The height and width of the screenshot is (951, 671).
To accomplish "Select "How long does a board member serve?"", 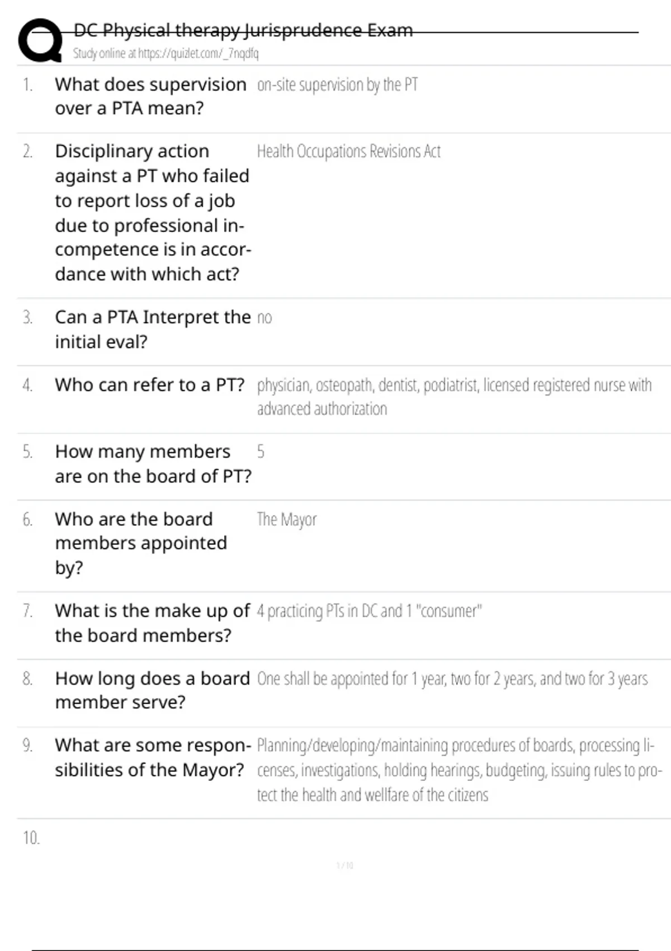I will click(152, 690).
